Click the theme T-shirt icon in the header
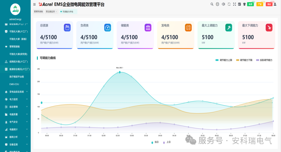 click(244, 4)
